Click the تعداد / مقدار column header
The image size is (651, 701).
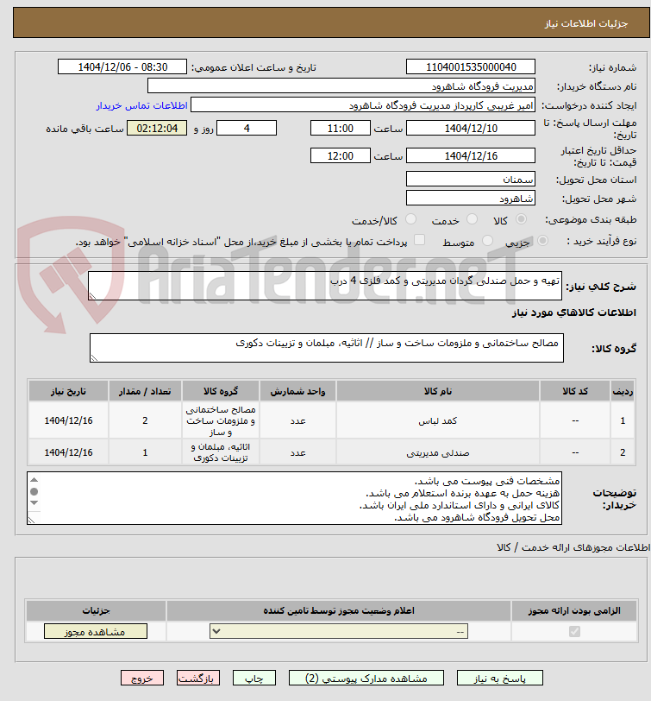(x=145, y=391)
